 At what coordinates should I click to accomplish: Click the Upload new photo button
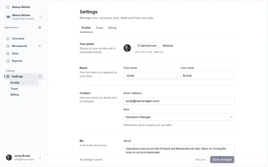pyautogui.click(x=147, y=46)
